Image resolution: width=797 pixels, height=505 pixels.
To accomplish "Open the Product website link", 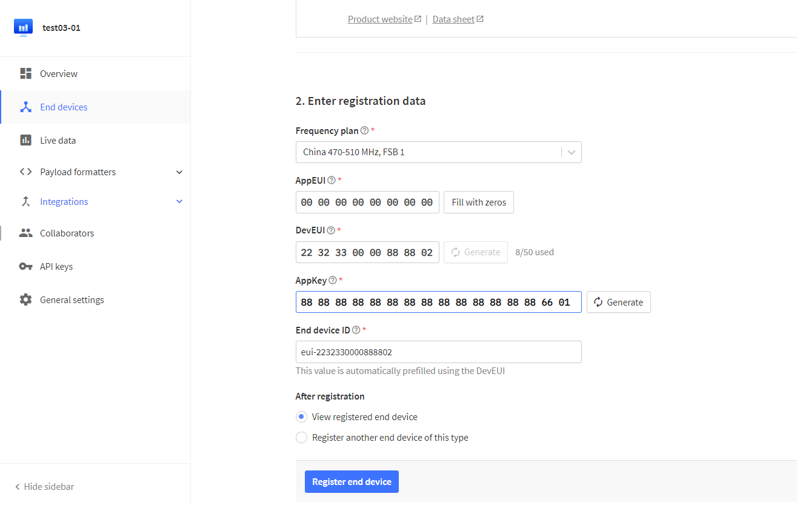I will tap(380, 19).
